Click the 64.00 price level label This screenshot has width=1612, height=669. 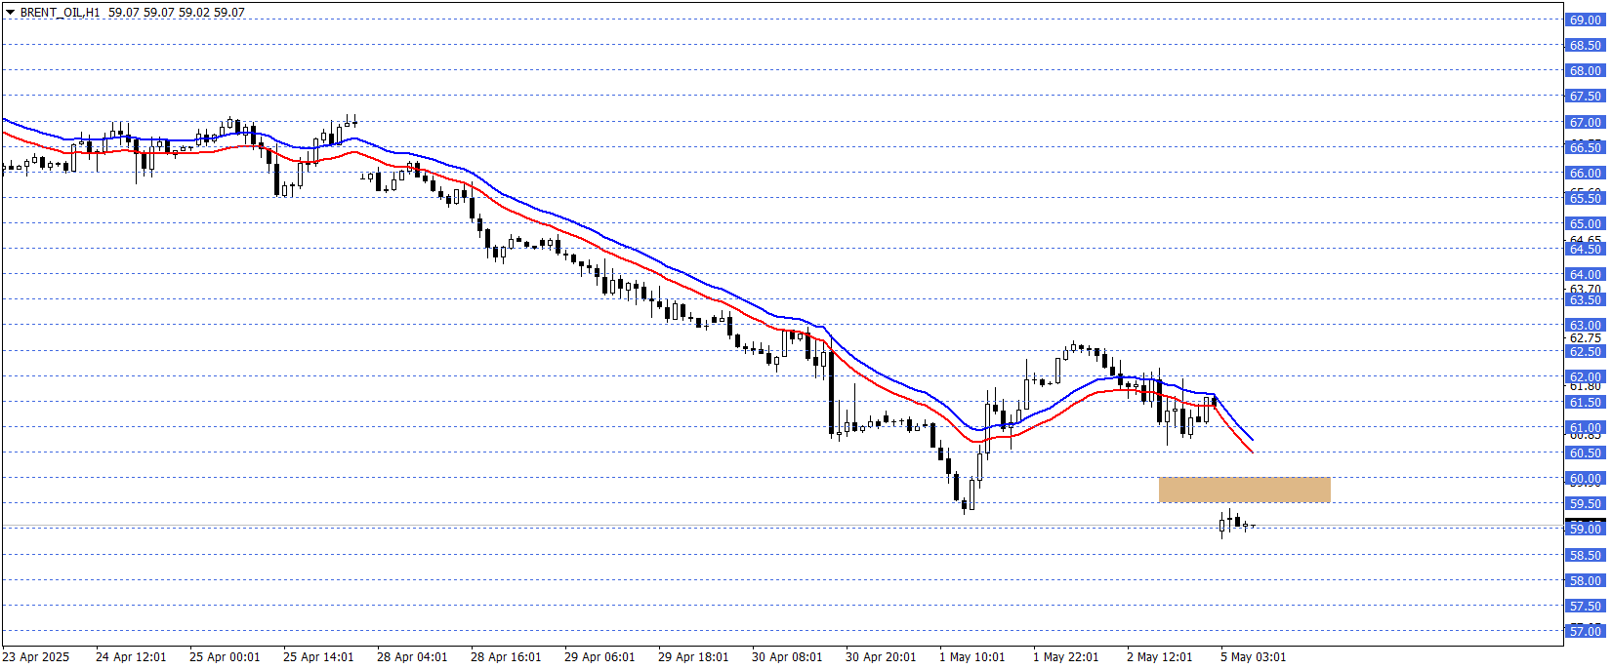pos(1585,274)
